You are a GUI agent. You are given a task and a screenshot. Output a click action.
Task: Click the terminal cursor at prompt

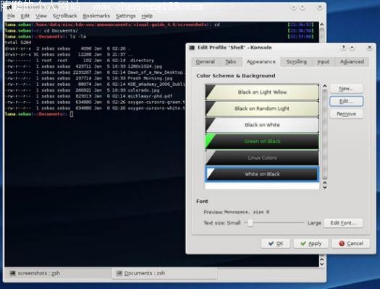click(x=72, y=114)
